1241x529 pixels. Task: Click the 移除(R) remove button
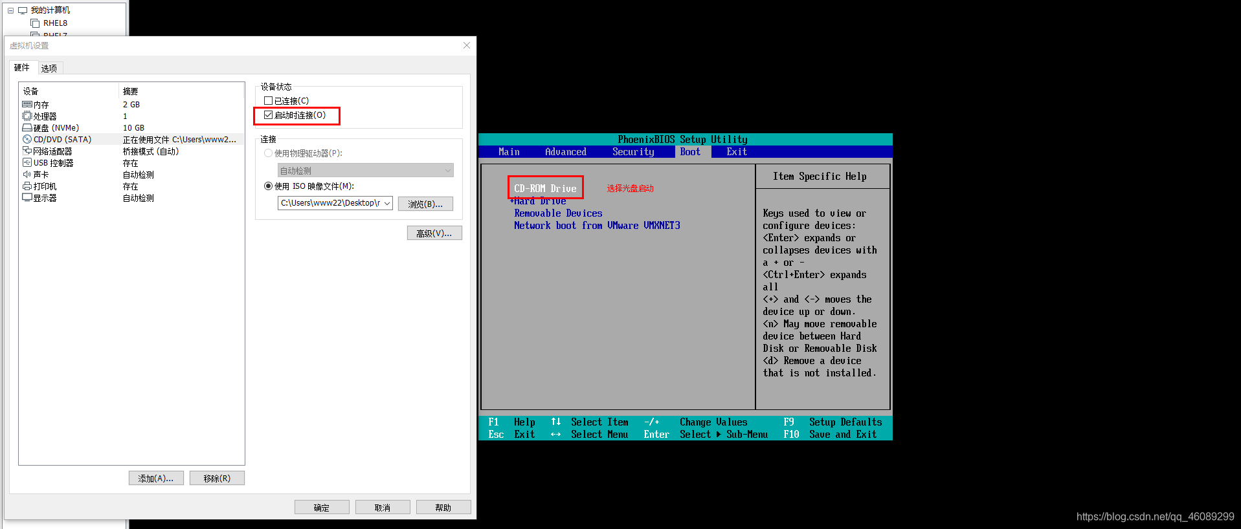click(217, 478)
